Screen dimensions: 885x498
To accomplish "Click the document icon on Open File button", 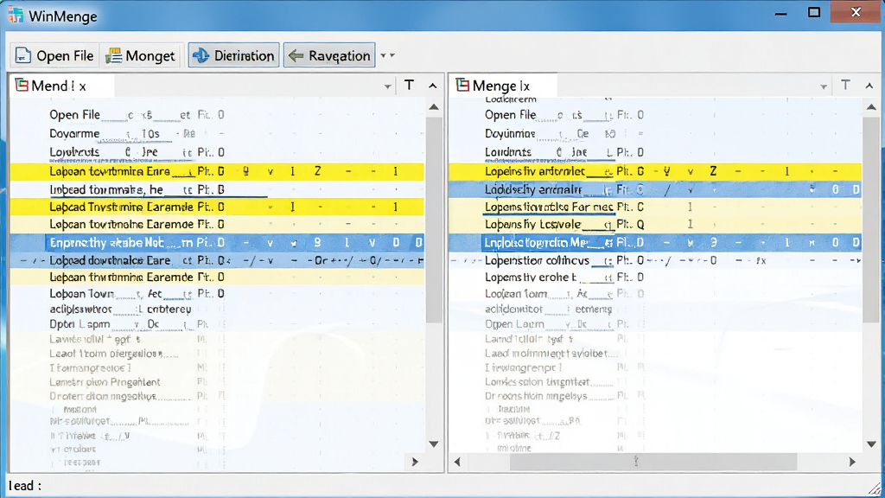I will click(23, 55).
